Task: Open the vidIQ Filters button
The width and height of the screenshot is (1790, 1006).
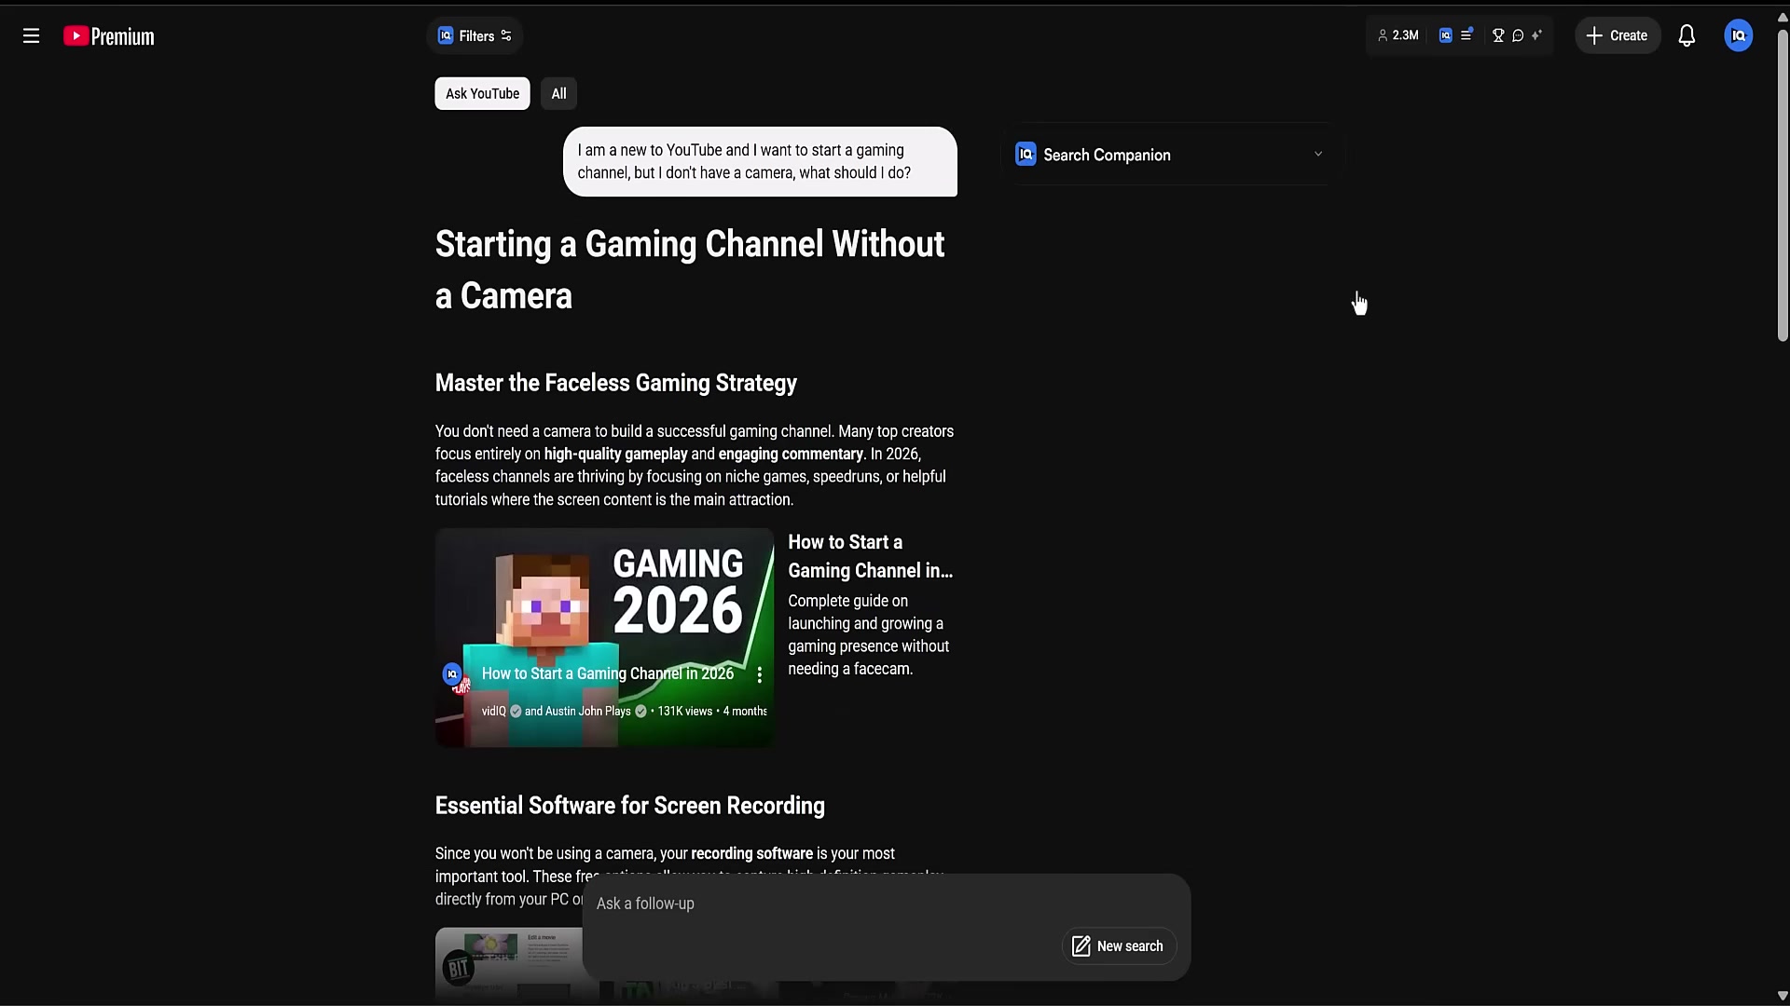Action: coord(475,35)
